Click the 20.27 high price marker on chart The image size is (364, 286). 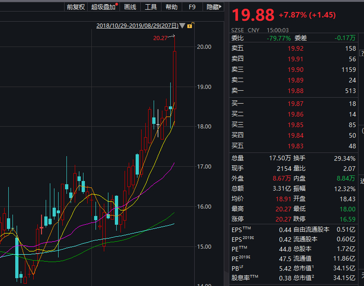click(x=160, y=38)
